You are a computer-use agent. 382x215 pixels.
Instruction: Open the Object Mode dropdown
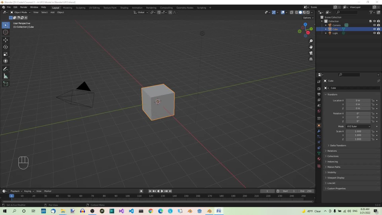coord(20,12)
